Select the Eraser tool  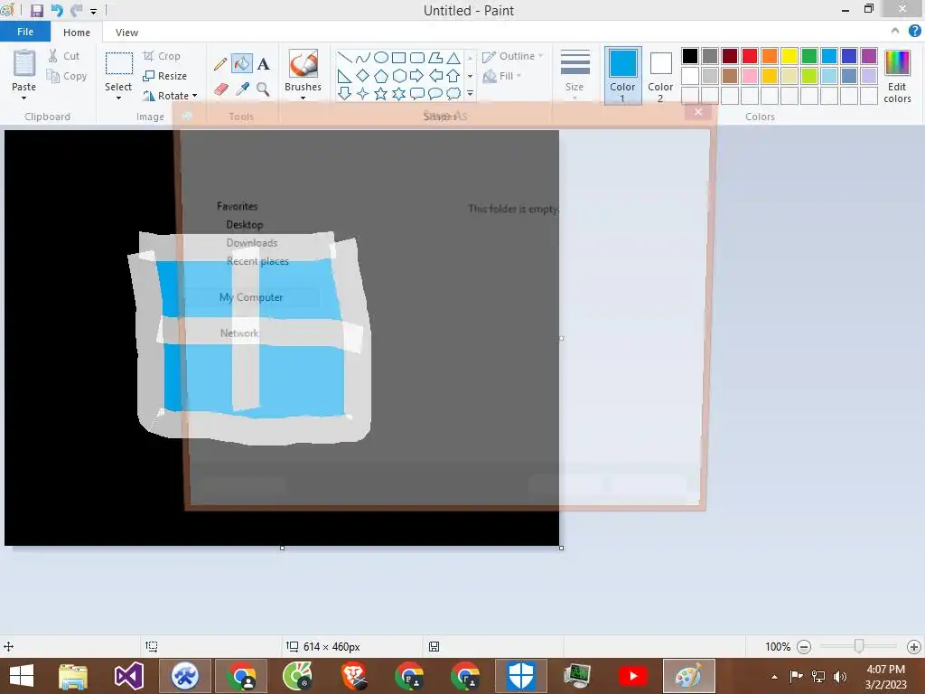220,89
